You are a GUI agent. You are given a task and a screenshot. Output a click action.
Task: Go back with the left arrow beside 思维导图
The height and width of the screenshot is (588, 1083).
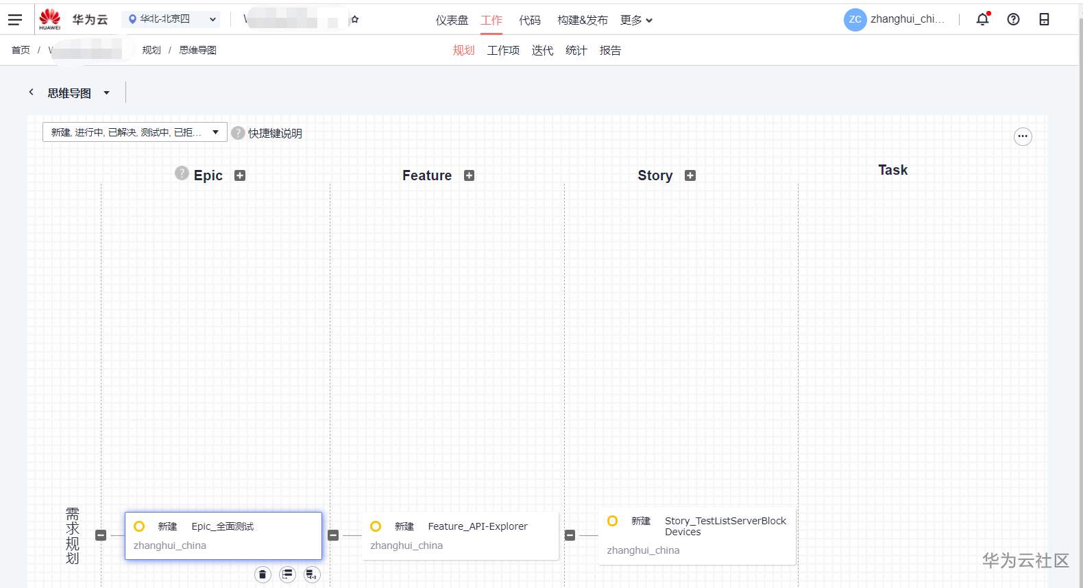31,92
